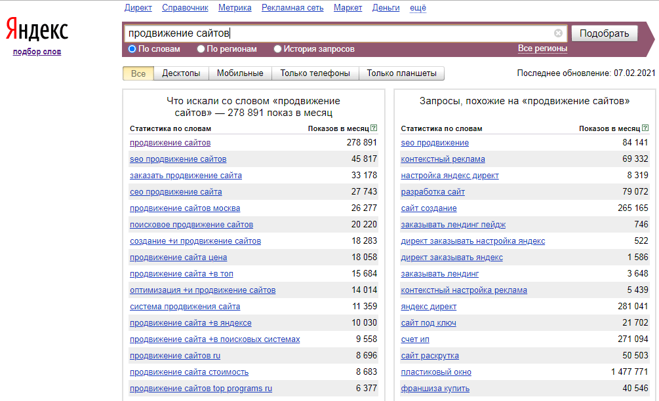Open the "seo продвижение сайтов" query link
Viewport: 659px width, 401px height.
178,159
